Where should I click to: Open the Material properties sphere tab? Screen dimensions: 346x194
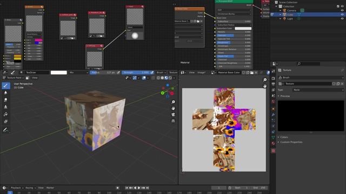click(x=273, y=143)
